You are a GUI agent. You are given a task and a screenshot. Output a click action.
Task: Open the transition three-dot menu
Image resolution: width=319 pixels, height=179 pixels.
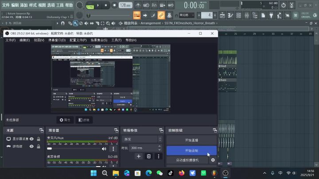click(159, 156)
